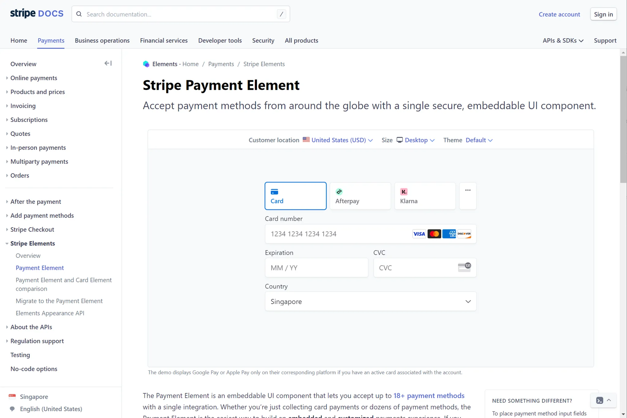Select the Afterpay payment method
Viewport: 627px width, 418px height.
point(360,196)
